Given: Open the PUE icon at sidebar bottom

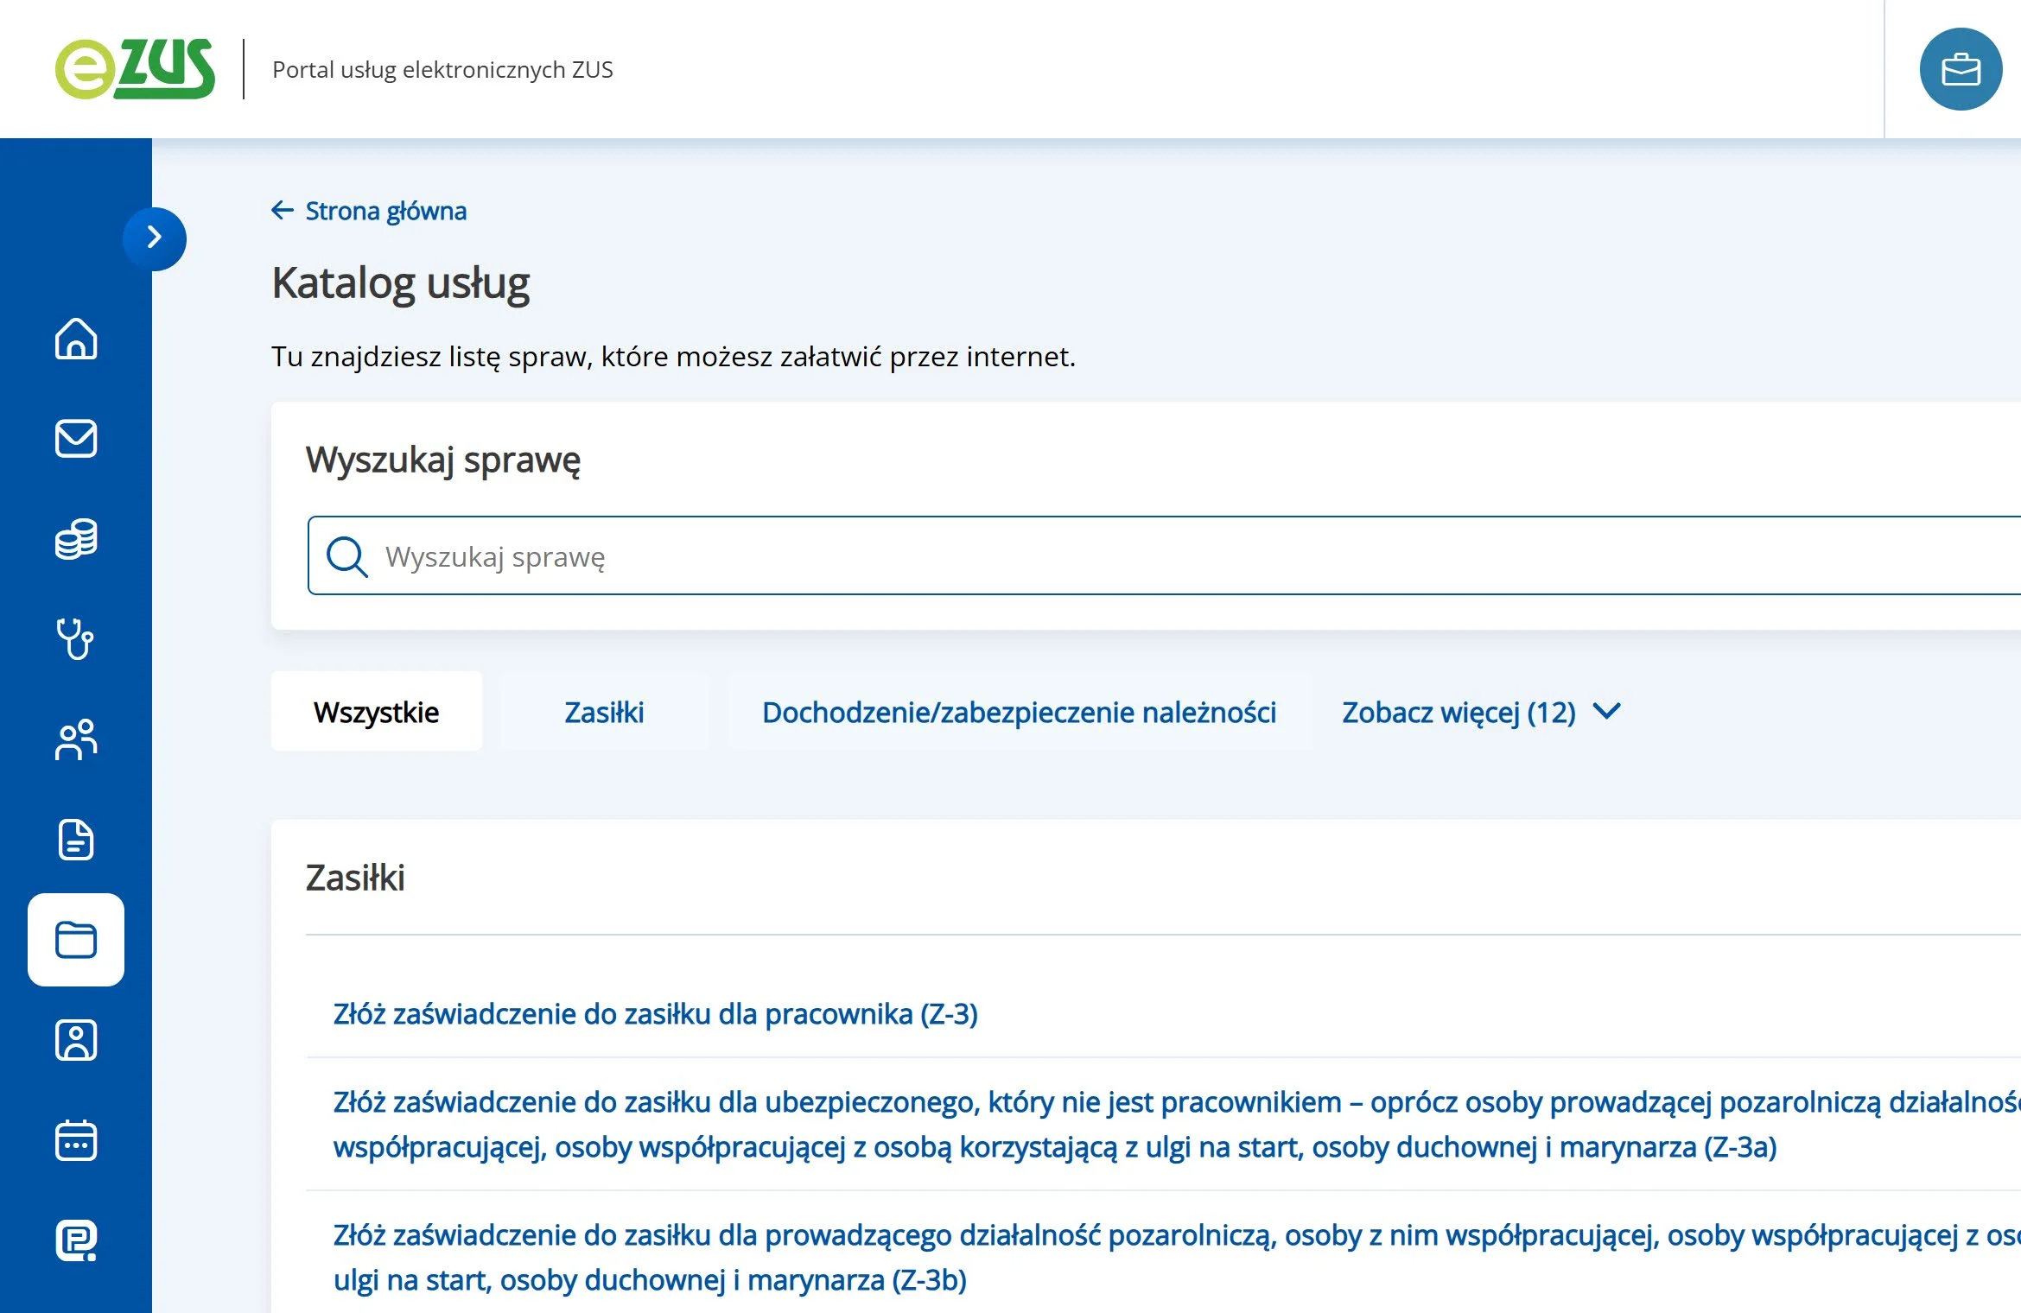Looking at the screenshot, I should tap(76, 1240).
